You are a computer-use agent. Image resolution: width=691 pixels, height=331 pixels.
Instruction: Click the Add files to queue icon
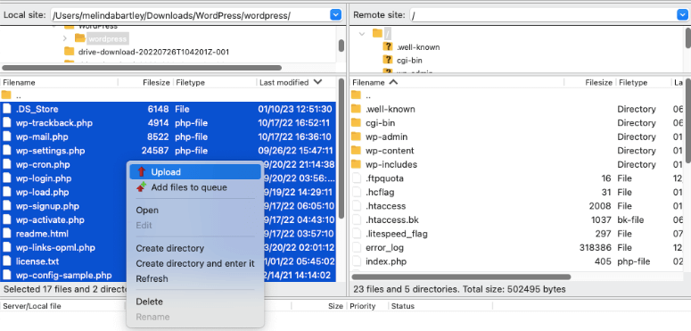(x=141, y=187)
